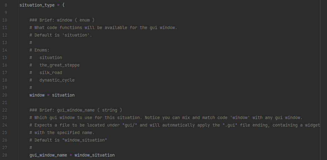Click the dynastic_cycle enum comment
The width and height of the screenshot is (327, 160).
pyautogui.click(x=57, y=80)
